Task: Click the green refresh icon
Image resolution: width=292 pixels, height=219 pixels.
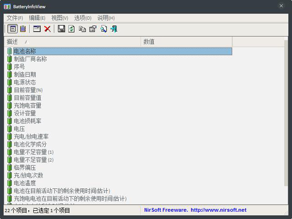Action: (72, 29)
